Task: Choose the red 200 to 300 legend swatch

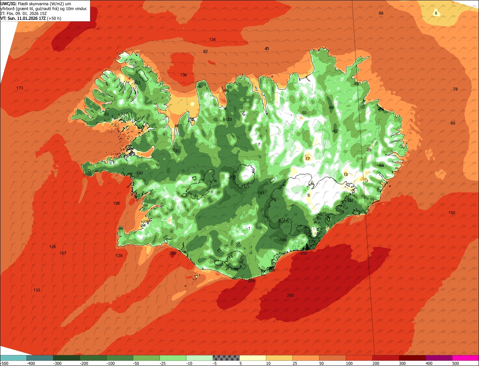Action: click(385, 358)
